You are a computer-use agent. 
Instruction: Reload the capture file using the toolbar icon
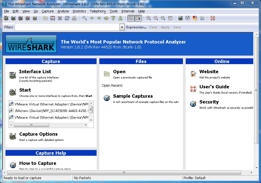(67, 18)
